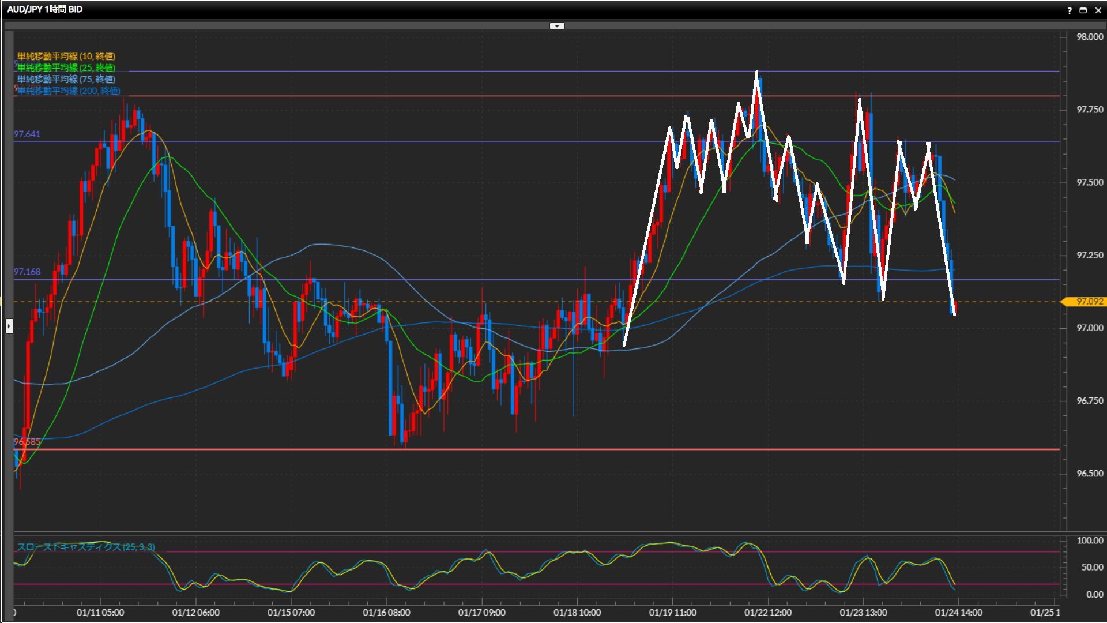
Task: Select the SMA 200 indicator label
Action: pyautogui.click(x=69, y=91)
